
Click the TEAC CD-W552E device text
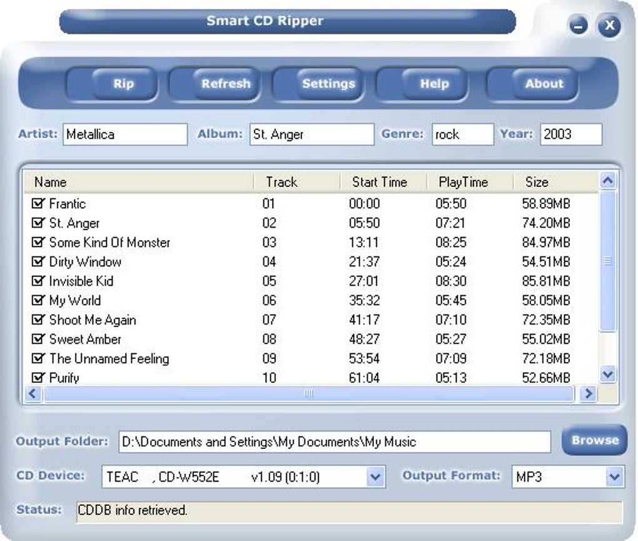pyautogui.click(x=213, y=477)
